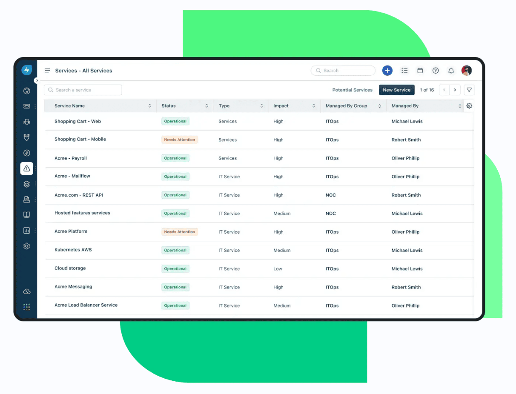Sort by the Managed By column arrows
Screen dimensions: 516x394
click(460, 106)
